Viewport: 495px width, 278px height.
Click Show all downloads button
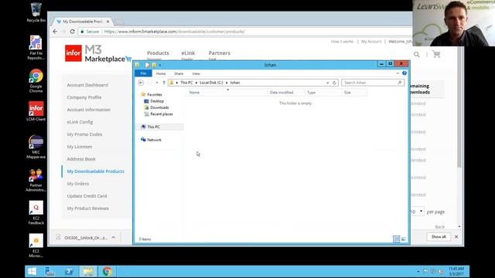click(439, 237)
